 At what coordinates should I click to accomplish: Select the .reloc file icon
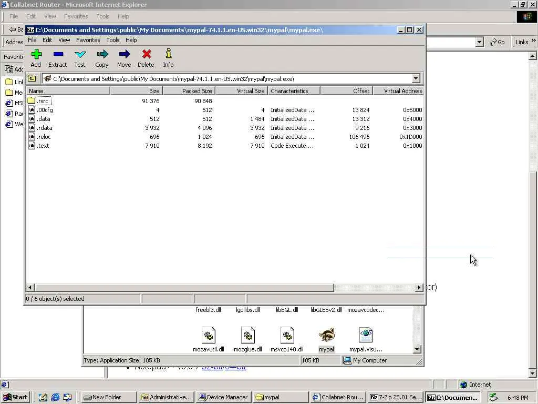[x=32, y=137]
